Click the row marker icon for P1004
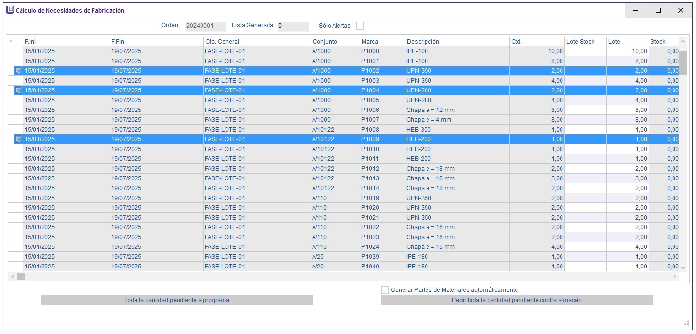This screenshot has width=696, height=334. point(19,90)
